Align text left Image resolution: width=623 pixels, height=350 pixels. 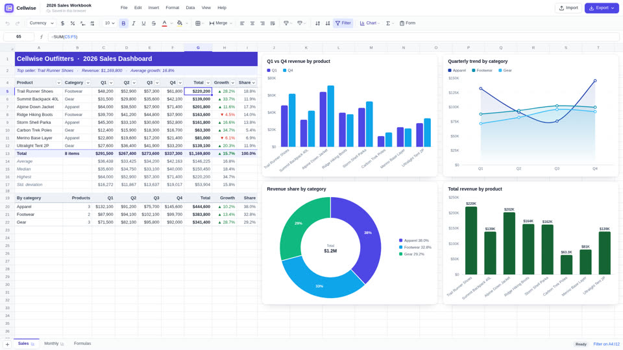(x=242, y=23)
